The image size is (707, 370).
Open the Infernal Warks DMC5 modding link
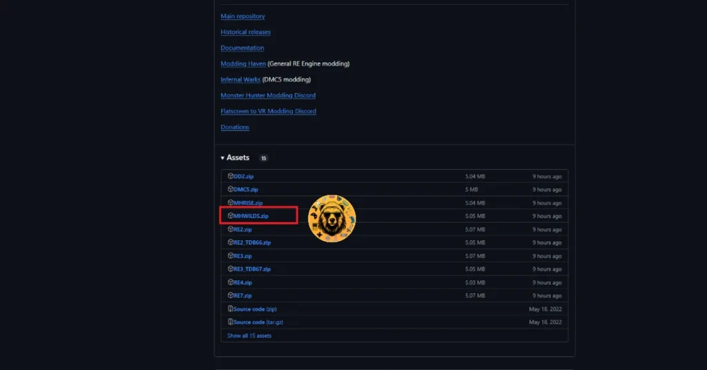(240, 79)
